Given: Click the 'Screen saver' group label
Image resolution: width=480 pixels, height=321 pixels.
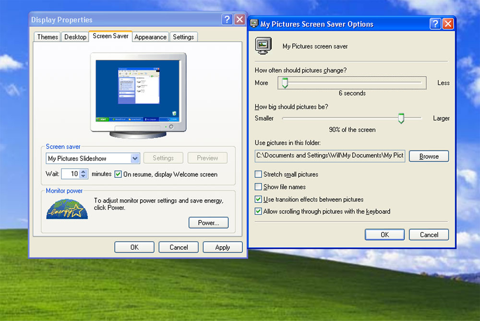Looking at the screenshot, I should pyautogui.click(x=63, y=147).
